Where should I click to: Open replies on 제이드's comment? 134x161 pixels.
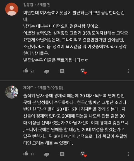click(62, 154)
